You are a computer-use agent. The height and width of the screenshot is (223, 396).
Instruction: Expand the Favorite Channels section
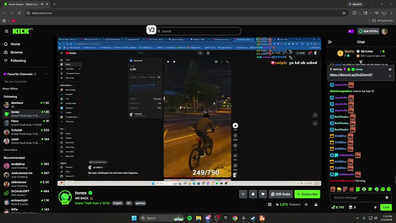(x=46, y=74)
